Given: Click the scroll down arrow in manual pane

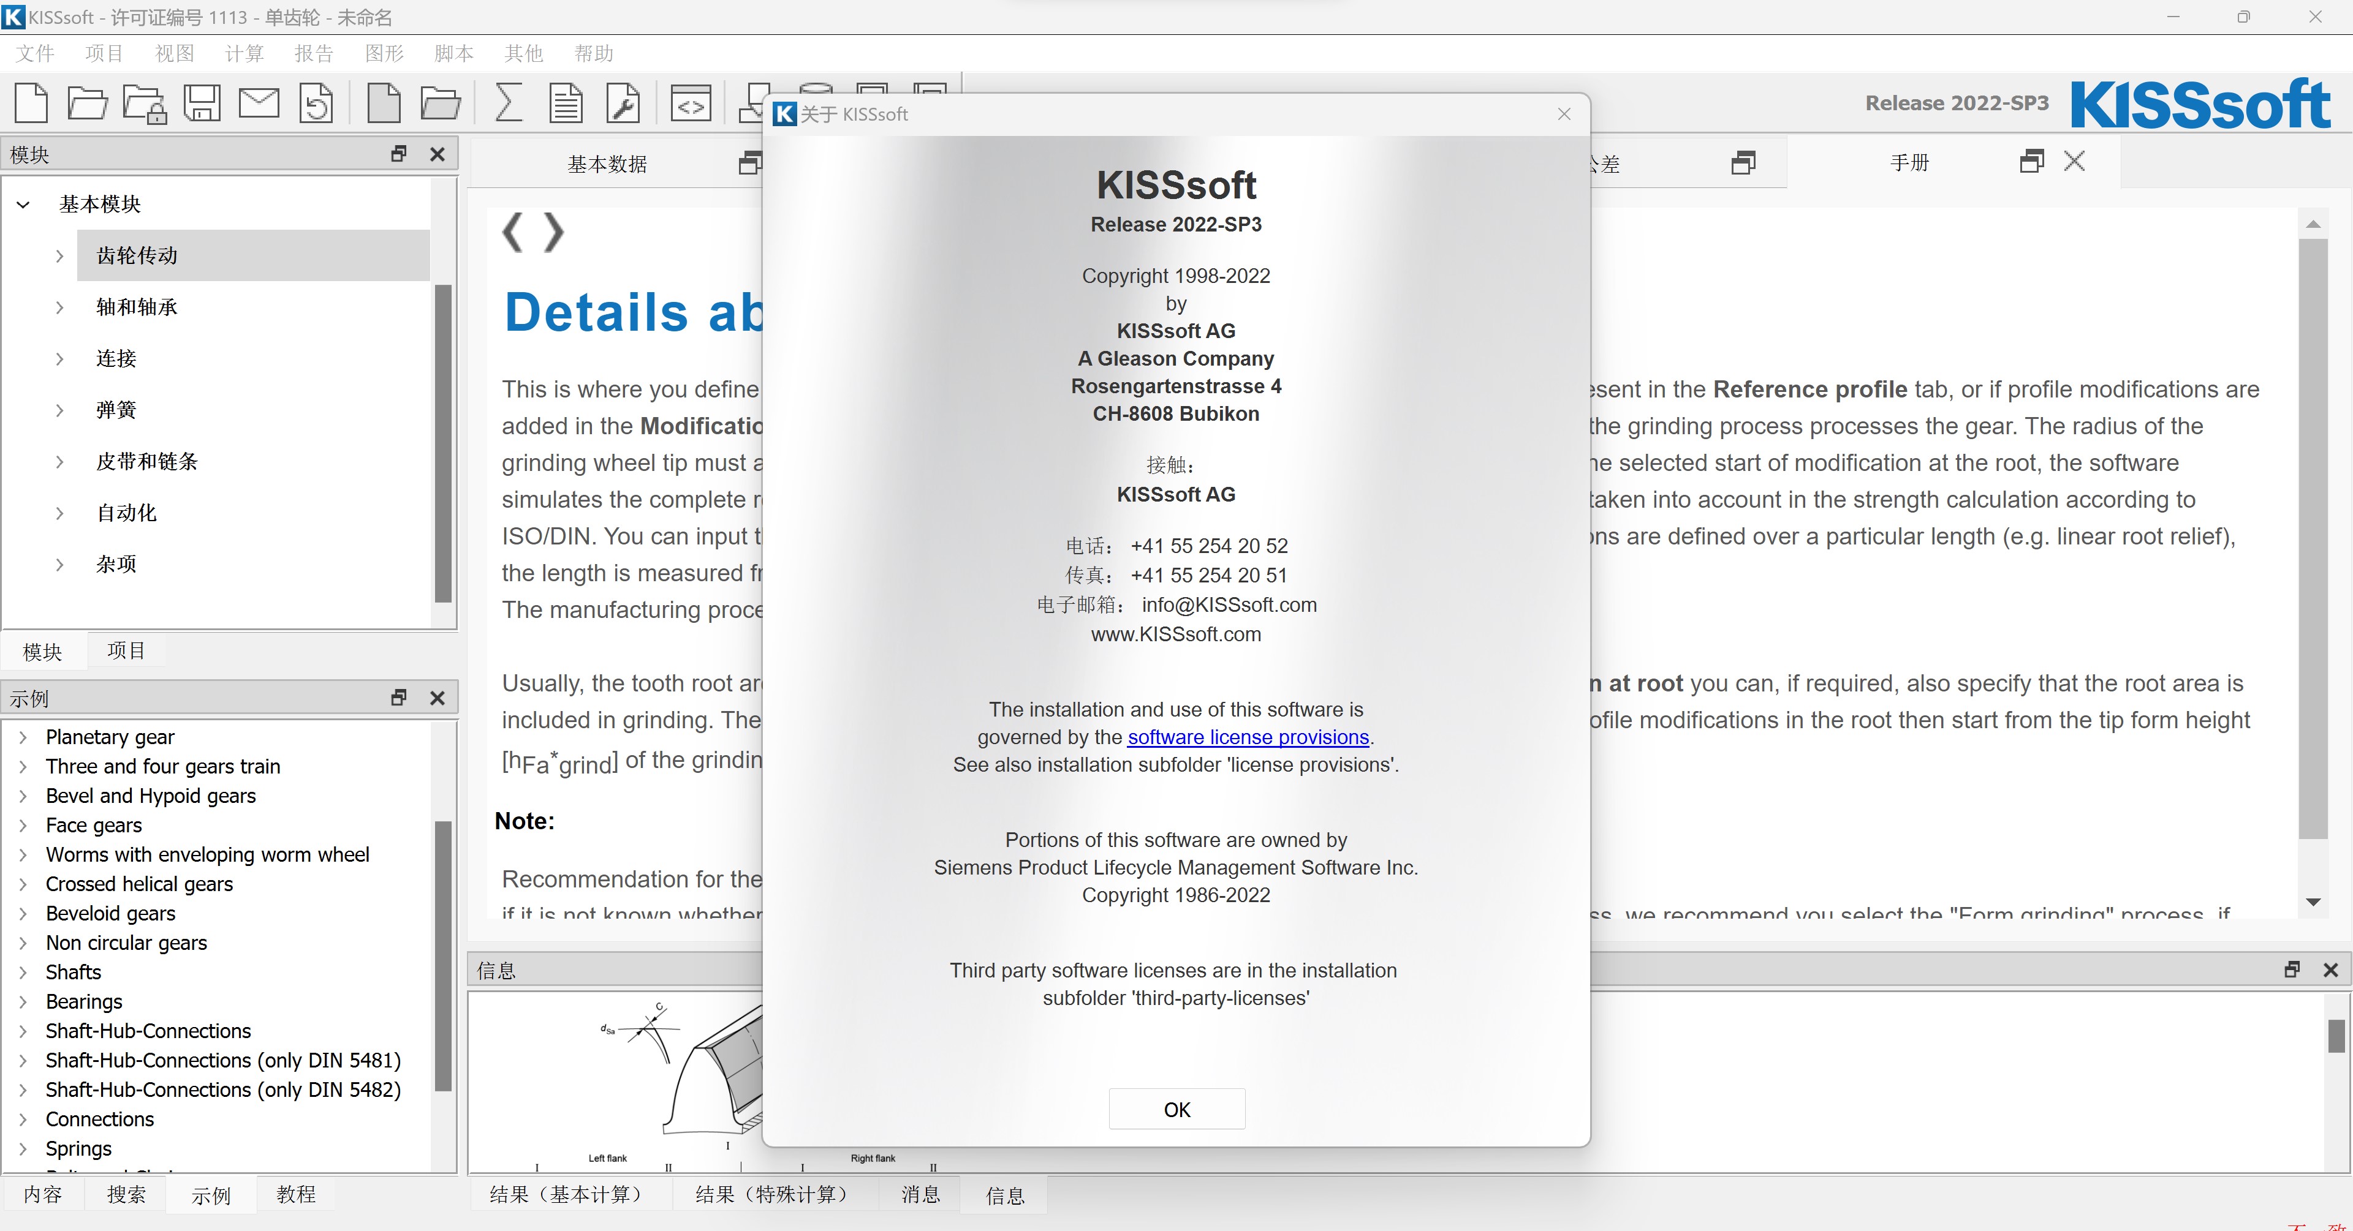Looking at the screenshot, I should click(x=2313, y=902).
